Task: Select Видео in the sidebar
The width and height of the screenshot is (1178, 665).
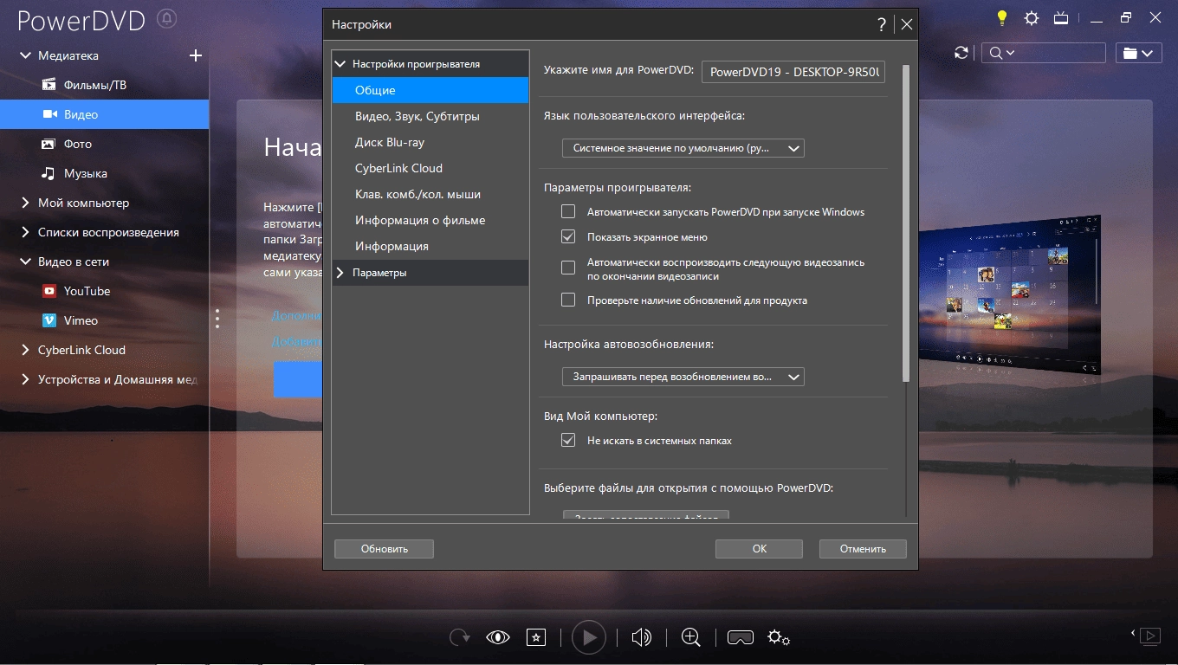Action: coord(104,114)
